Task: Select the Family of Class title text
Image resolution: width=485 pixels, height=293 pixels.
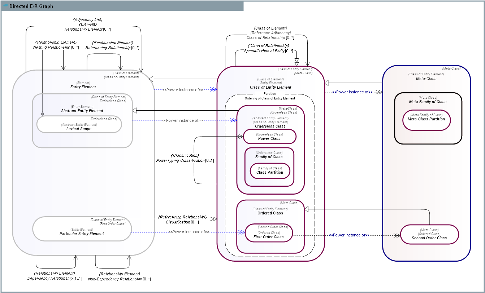Action: [269, 157]
